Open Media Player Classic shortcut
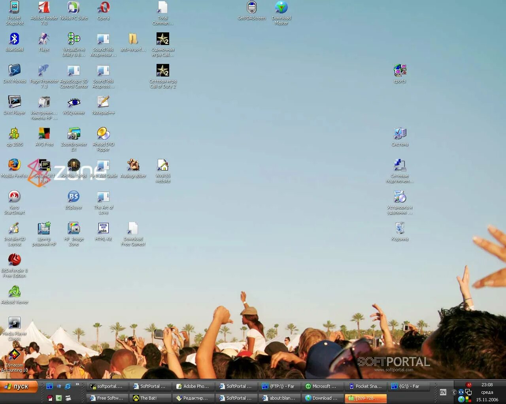This screenshot has height=404, width=506. click(x=14, y=329)
